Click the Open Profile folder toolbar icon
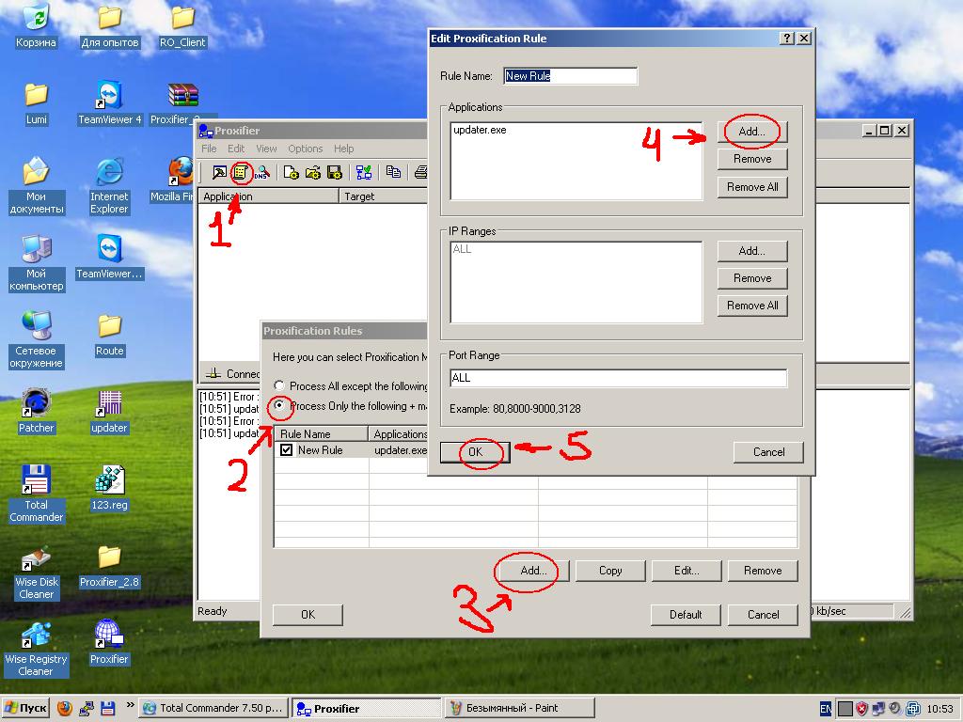 pyautogui.click(x=312, y=172)
